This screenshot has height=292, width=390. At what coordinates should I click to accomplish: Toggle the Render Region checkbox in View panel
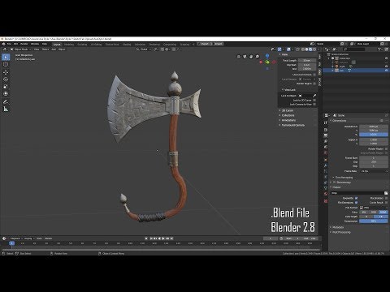(314, 84)
